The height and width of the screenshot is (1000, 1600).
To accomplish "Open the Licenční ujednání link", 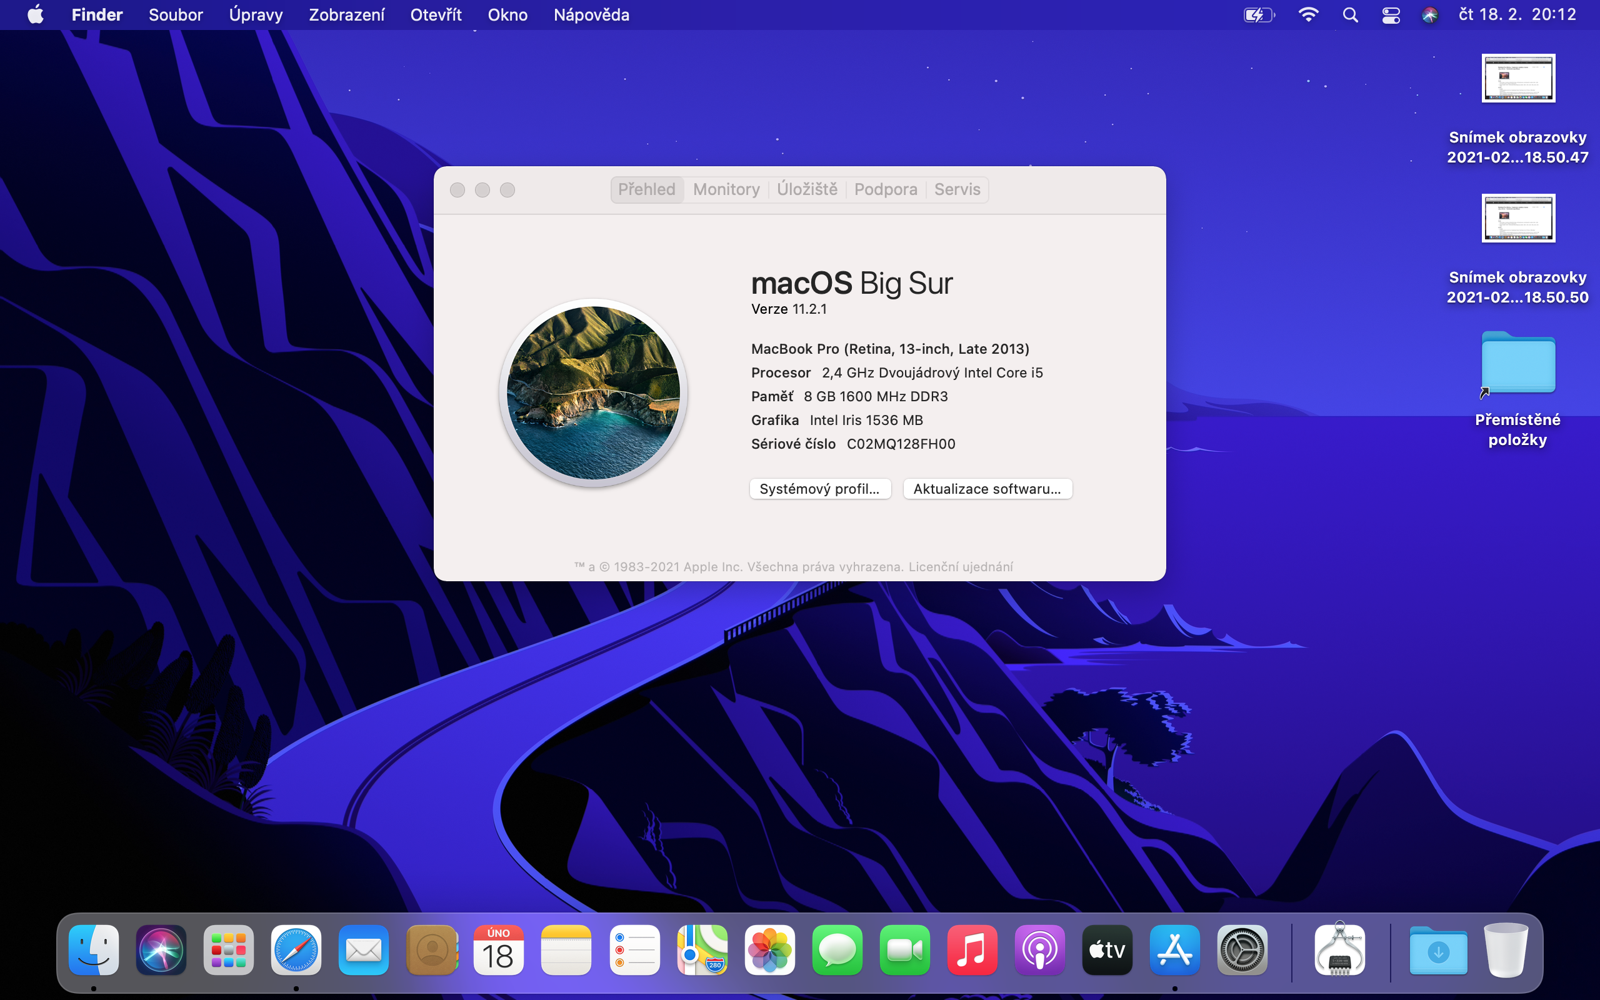I will (x=960, y=567).
